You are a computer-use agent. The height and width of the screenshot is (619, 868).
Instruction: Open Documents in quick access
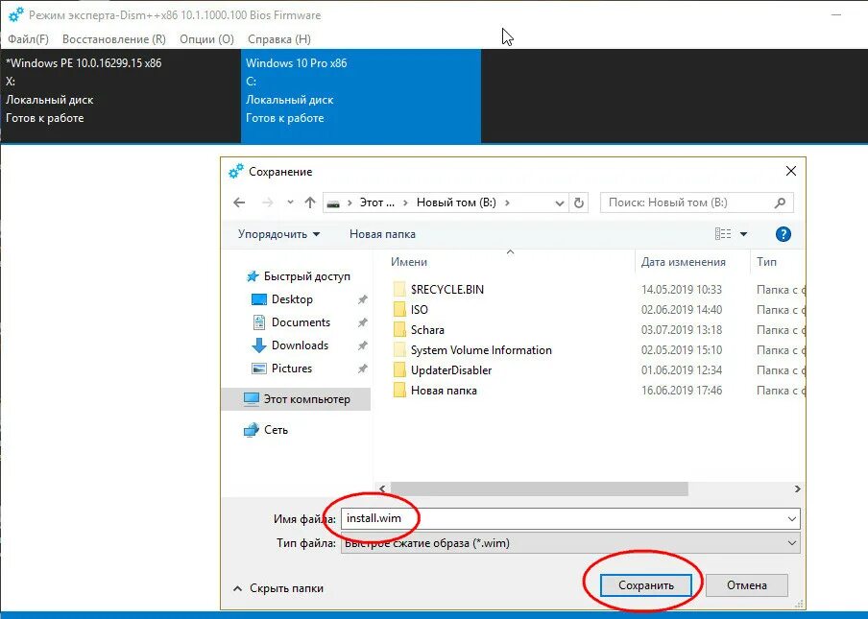pyautogui.click(x=301, y=321)
